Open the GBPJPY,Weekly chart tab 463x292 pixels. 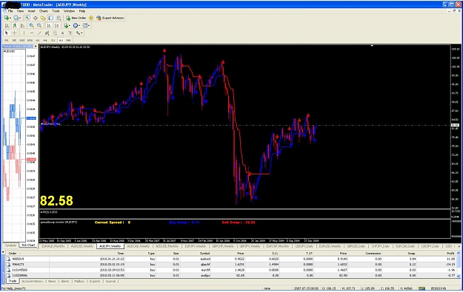pos(250,246)
